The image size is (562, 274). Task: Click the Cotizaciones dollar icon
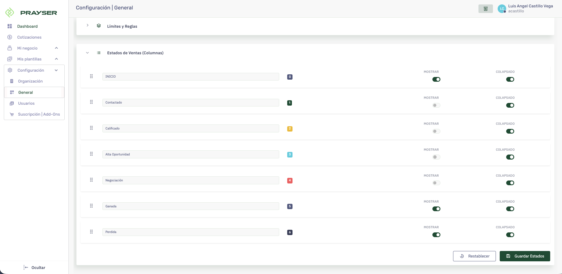10,37
